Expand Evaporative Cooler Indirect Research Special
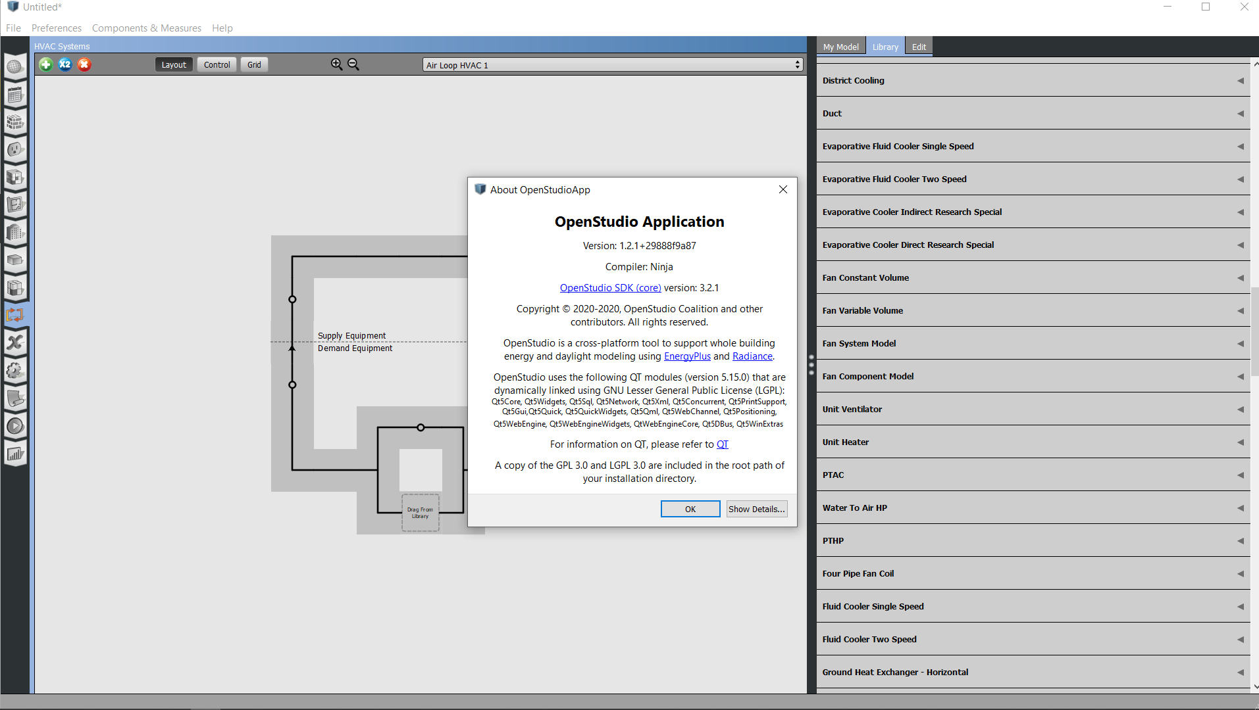This screenshot has width=1259, height=710. [1033, 212]
